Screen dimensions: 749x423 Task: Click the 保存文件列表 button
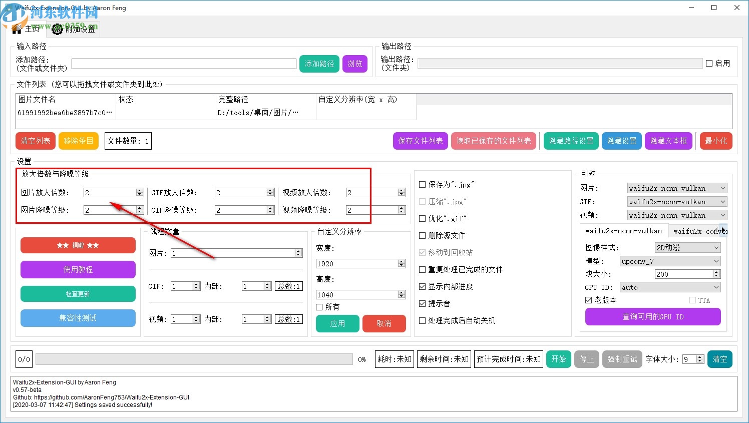pos(420,141)
